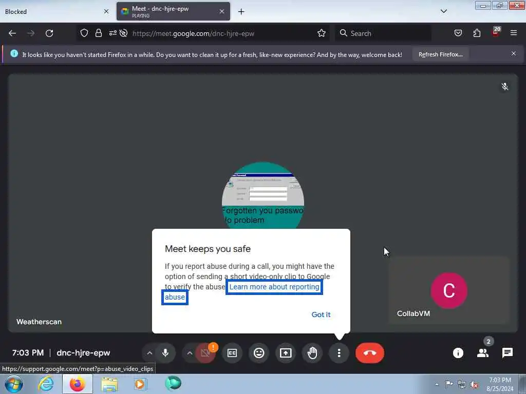This screenshot has height=394, width=526.
Task: Open a new browser tab
Action: 241,12
